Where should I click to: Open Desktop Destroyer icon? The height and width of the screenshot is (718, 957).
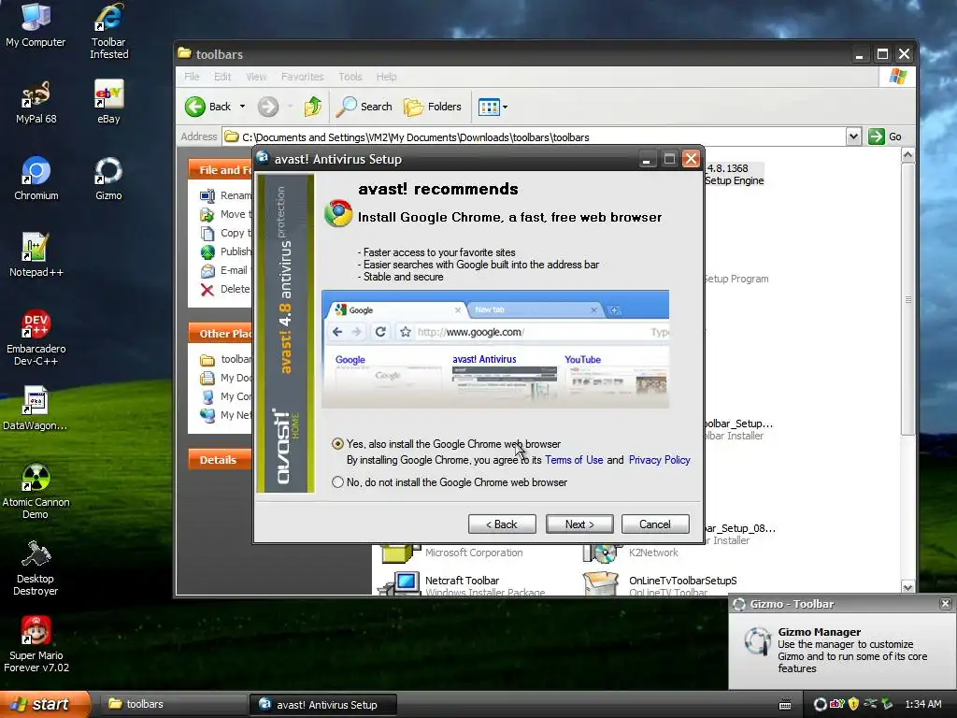pyautogui.click(x=36, y=567)
